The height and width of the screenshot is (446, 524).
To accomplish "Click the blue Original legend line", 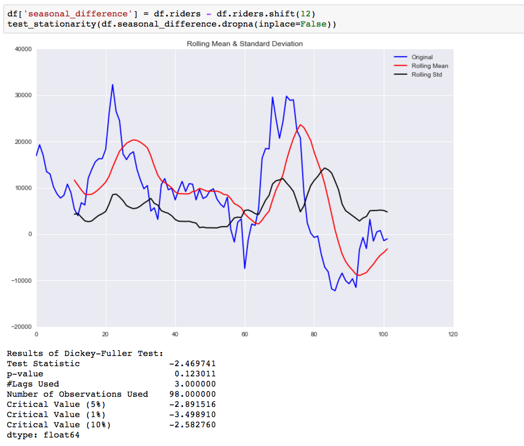I will (x=401, y=57).
